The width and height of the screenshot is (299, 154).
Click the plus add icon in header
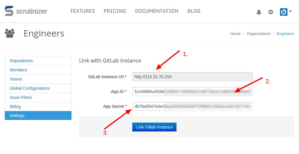tap(271, 12)
